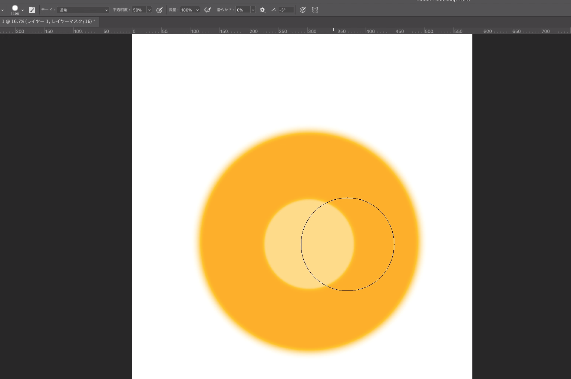Toggle pen pressure for size icon
Viewport: 571px width, 379px height.
303,10
